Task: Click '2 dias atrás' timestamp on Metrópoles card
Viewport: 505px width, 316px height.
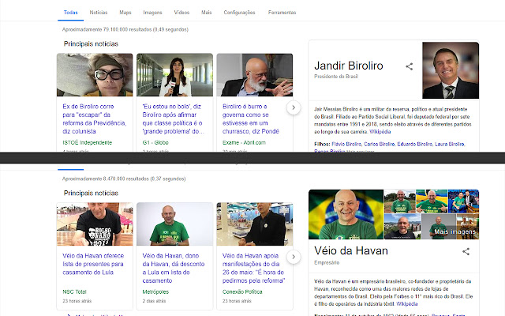Action: click(x=155, y=301)
